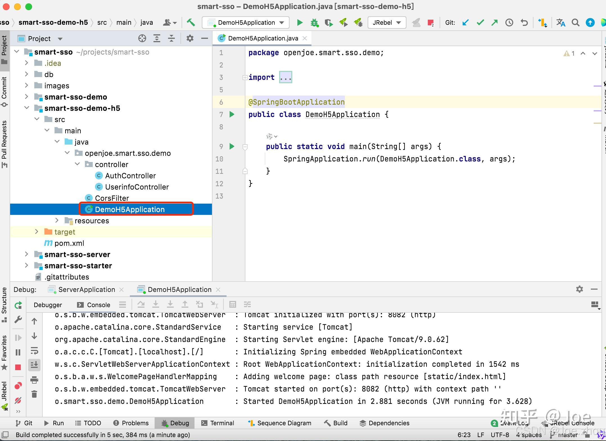Rollback changes with the undo arrow icon
The width and height of the screenshot is (606, 441).
pos(524,22)
